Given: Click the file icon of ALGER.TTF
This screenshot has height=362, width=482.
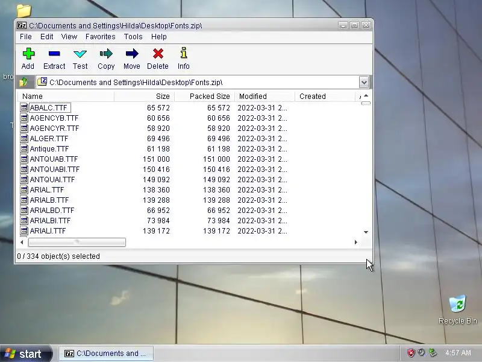Looking at the screenshot, I should pyautogui.click(x=24, y=138).
